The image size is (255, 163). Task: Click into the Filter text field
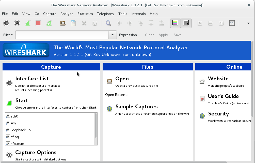click(62, 35)
